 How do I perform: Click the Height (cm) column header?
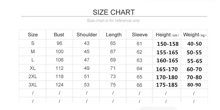pyautogui.click(x=167, y=35)
